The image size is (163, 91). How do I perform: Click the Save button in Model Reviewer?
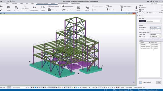tap(142, 21)
